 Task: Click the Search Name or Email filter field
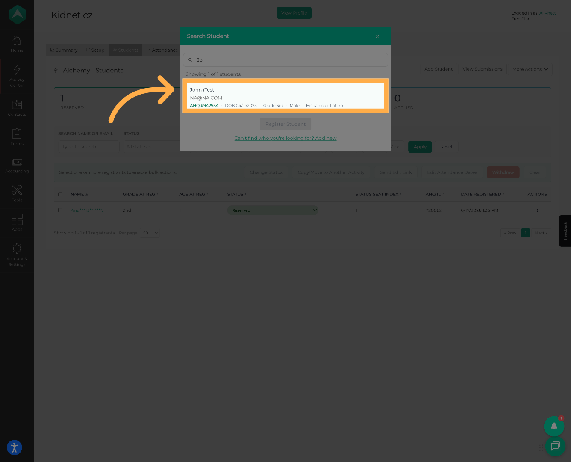tap(88, 147)
